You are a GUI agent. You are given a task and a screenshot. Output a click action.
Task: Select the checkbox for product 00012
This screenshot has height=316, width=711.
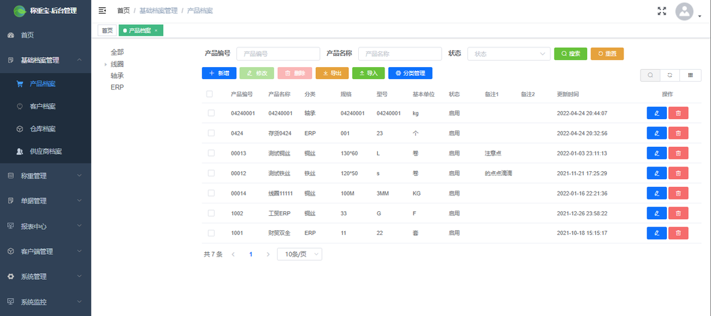(211, 173)
